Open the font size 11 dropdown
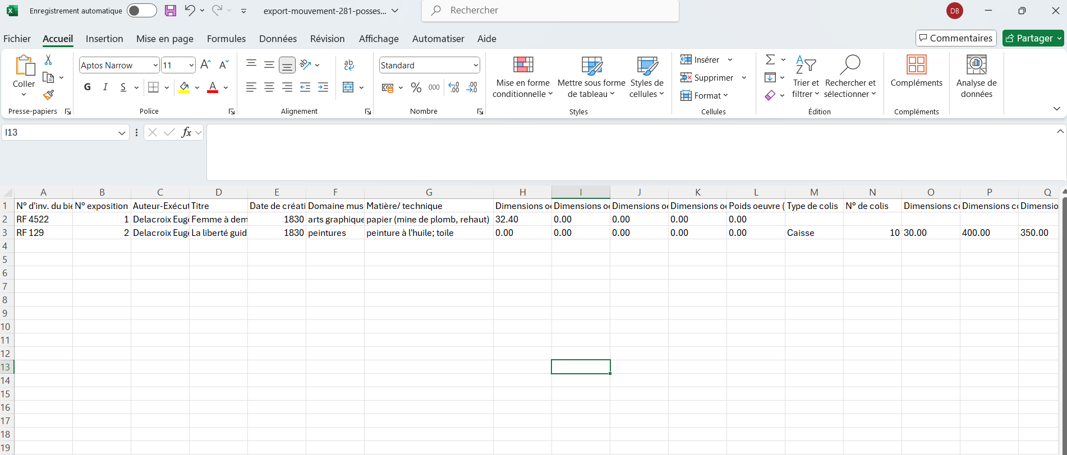Viewport: 1067px width, 455px height. pyautogui.click(x=191, y=66)
